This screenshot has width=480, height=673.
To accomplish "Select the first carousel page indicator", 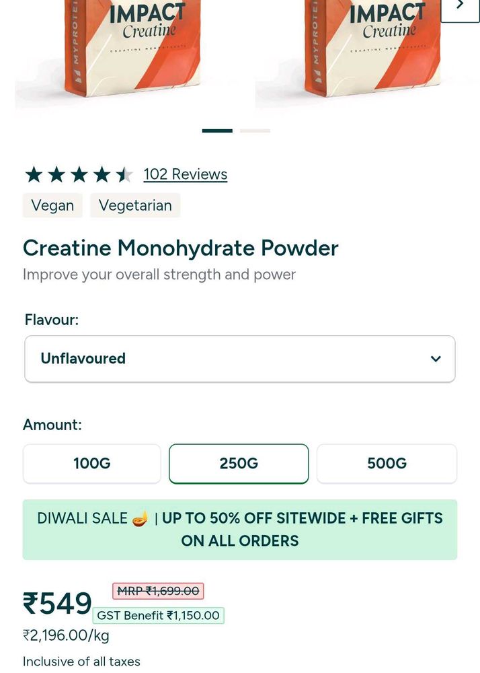I will [217, 131].
